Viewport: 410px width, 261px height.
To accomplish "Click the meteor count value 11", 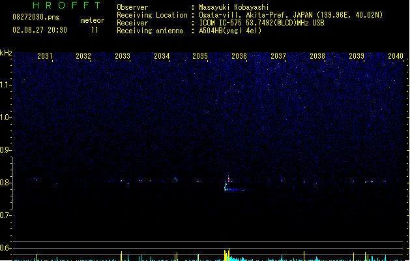I will click(x=95, y=30).
